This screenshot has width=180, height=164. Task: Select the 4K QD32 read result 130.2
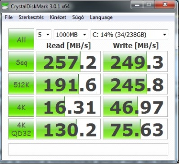(68, 129)
